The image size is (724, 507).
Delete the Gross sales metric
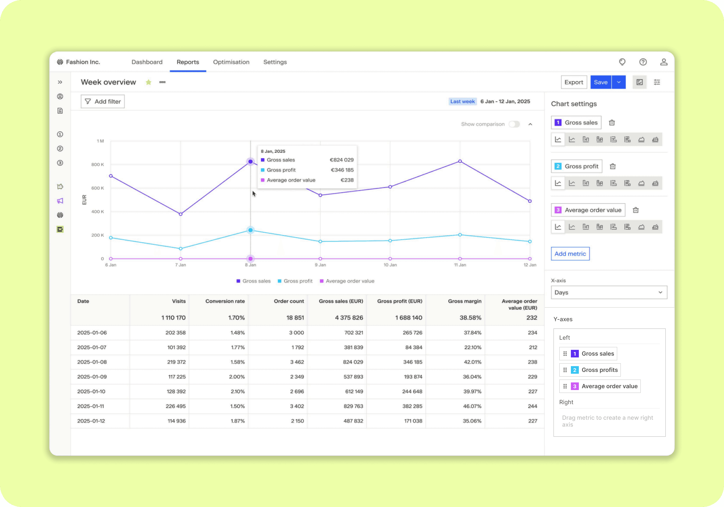tap(612, 123)
